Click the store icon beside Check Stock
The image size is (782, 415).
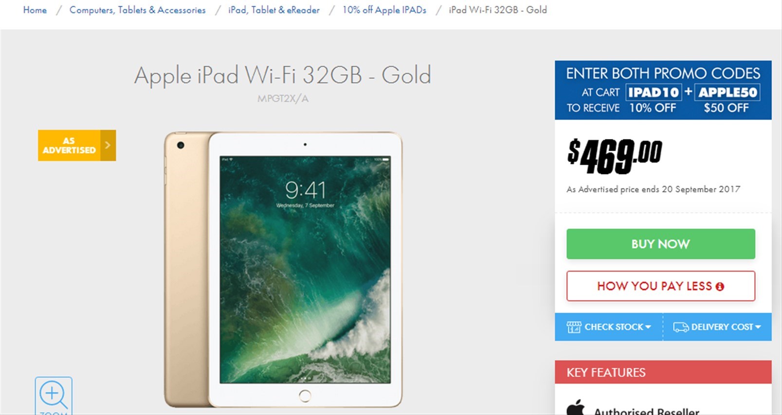[574, 327]
